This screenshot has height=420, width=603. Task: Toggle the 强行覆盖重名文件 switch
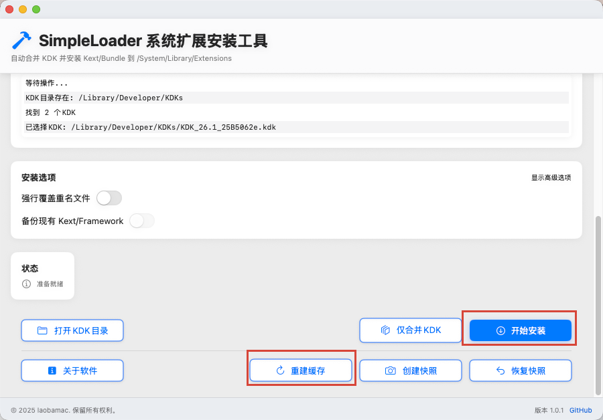click(109, 198)
